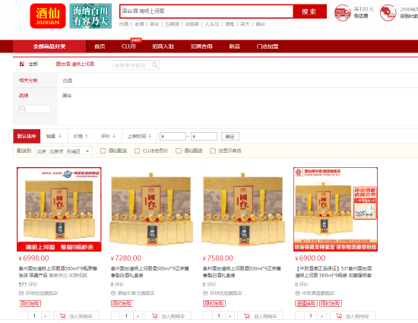Go to the home page tab in navbar
Image resolution: width=418 pixels, height=323 pixels.
100,46
